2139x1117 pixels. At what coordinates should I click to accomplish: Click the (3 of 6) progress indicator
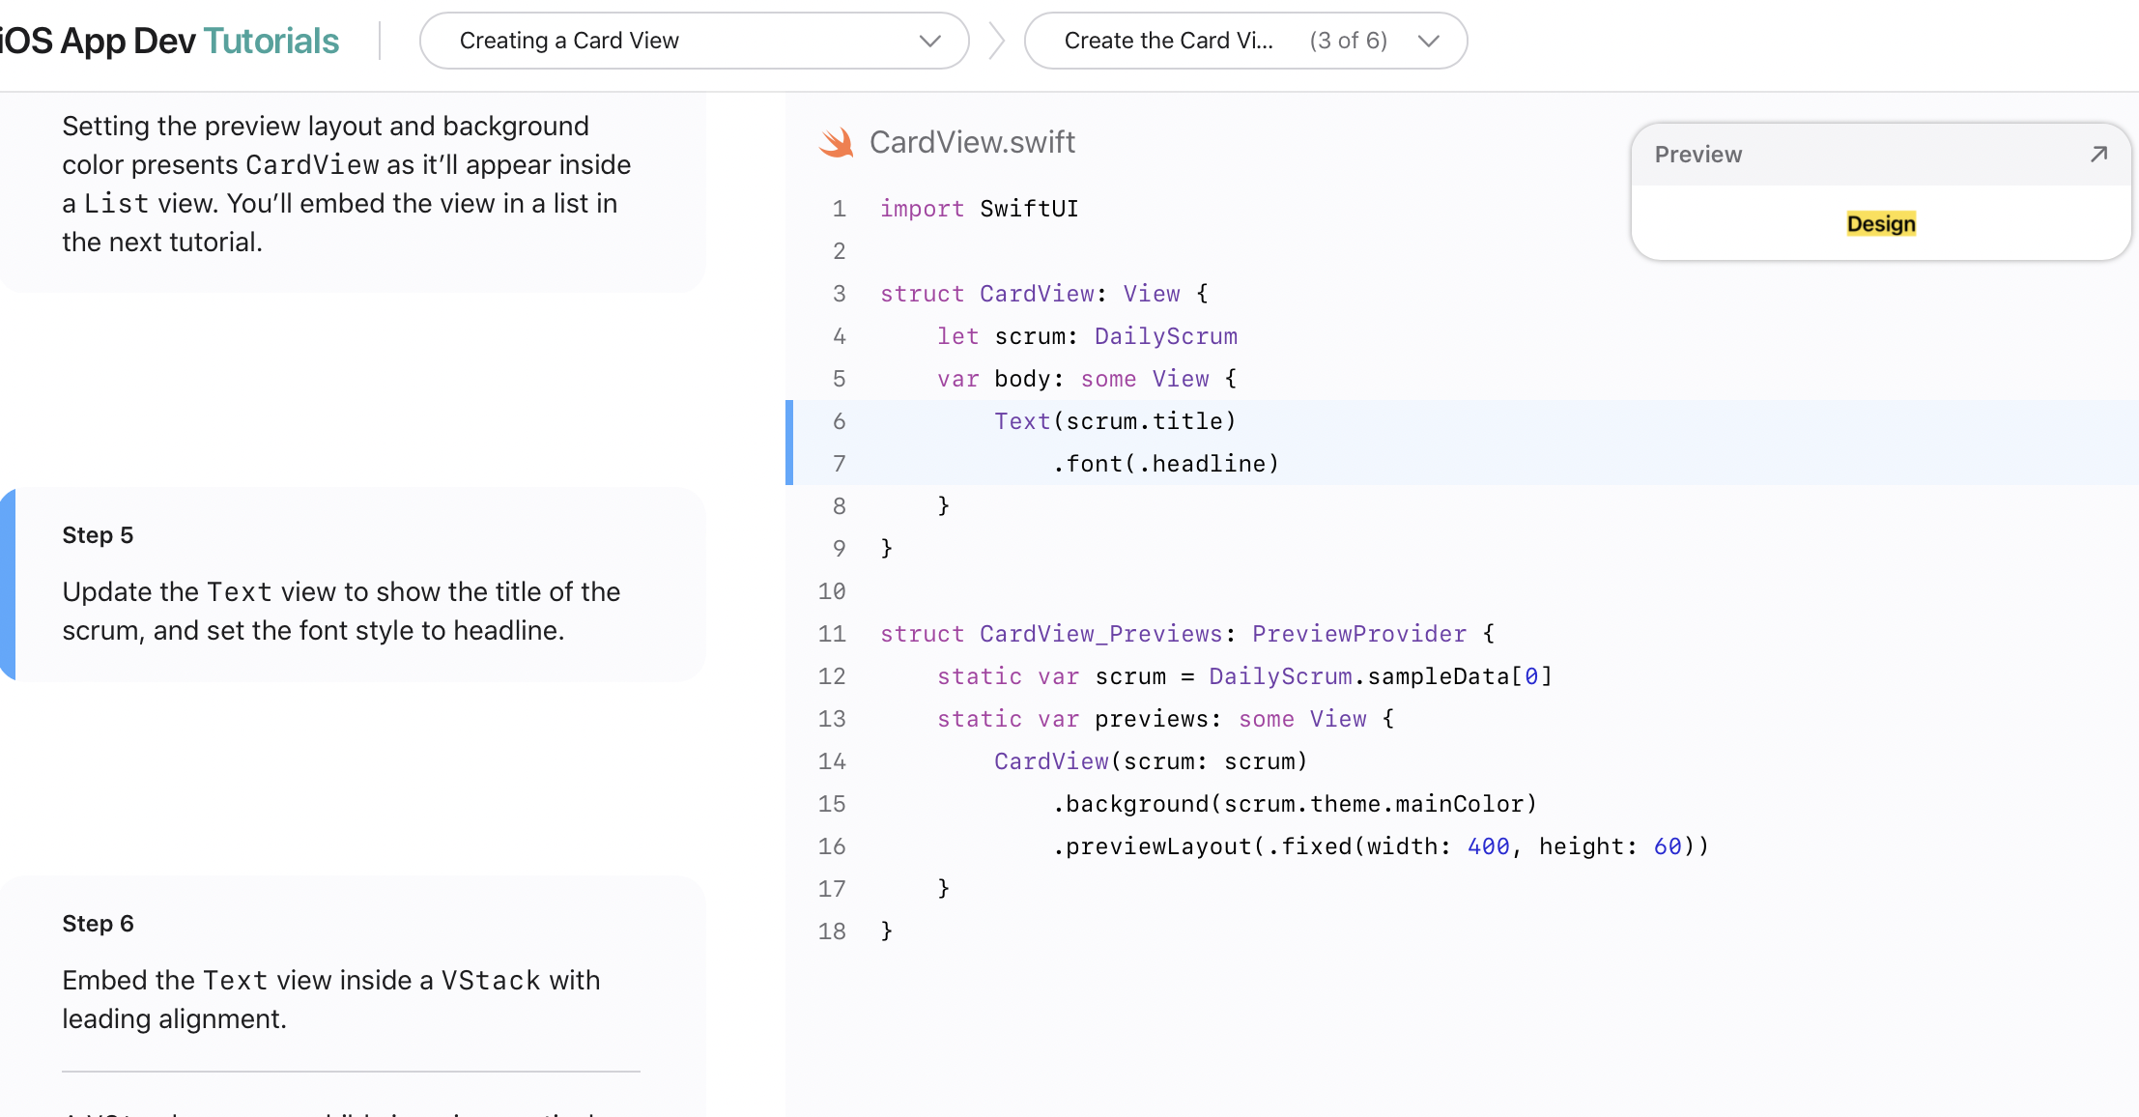1348,41
